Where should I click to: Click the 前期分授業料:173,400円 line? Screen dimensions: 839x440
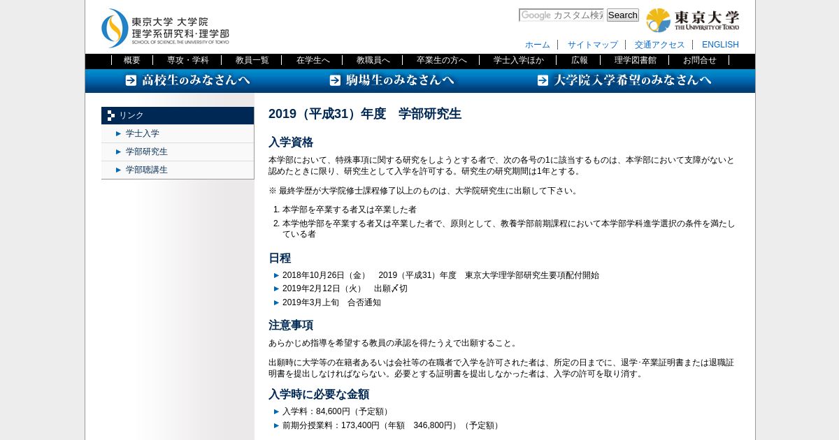[x=392, y=425]
